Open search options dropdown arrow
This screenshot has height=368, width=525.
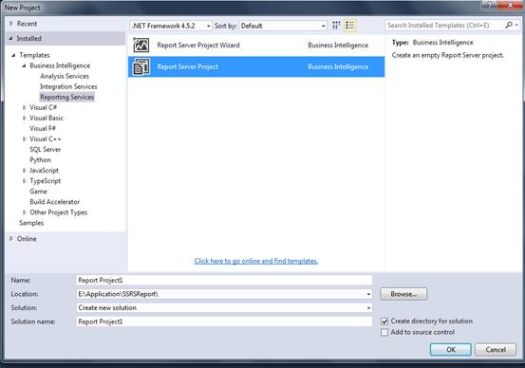[x=517, y=25]
